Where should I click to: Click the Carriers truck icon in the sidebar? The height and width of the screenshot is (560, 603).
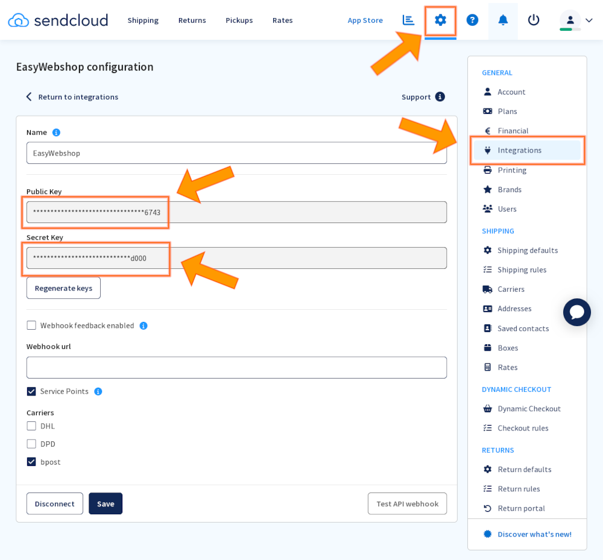tap(487, 289)
